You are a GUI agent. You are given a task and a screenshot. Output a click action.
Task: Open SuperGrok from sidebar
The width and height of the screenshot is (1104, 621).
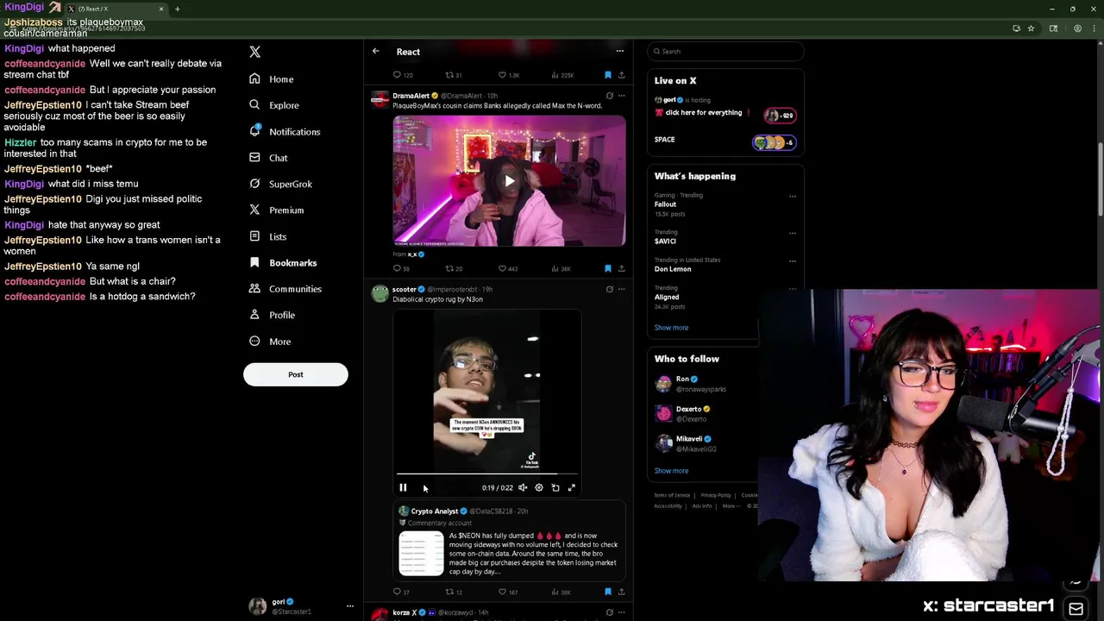coord(280,184)
